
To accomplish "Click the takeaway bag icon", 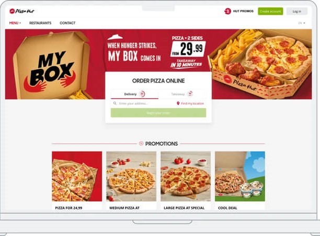I will (x=190, y=94).
